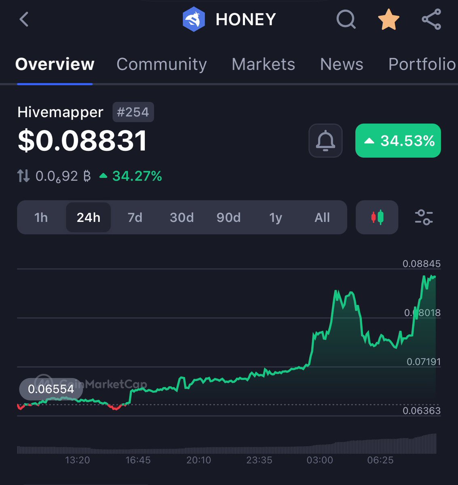Go back with the left arrow
The image size is (458, 485).
[23, 19]
